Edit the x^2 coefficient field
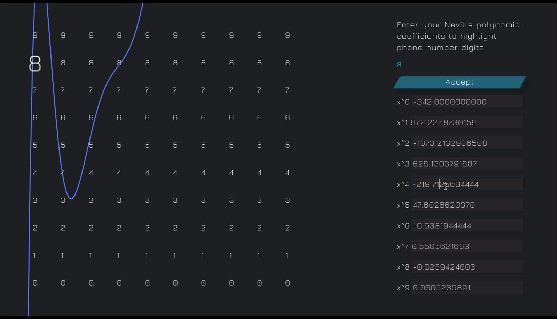The height and width of the screenshot is (319, 557). pos(467,143)
